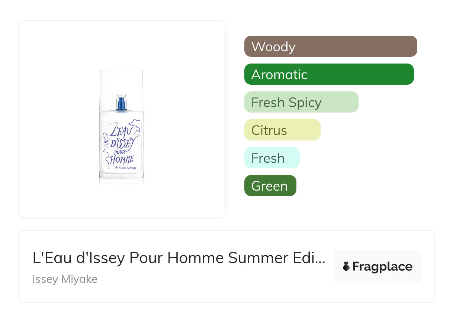
Task: Select the light mint Fresh accord bar
Action: (272, 158)
